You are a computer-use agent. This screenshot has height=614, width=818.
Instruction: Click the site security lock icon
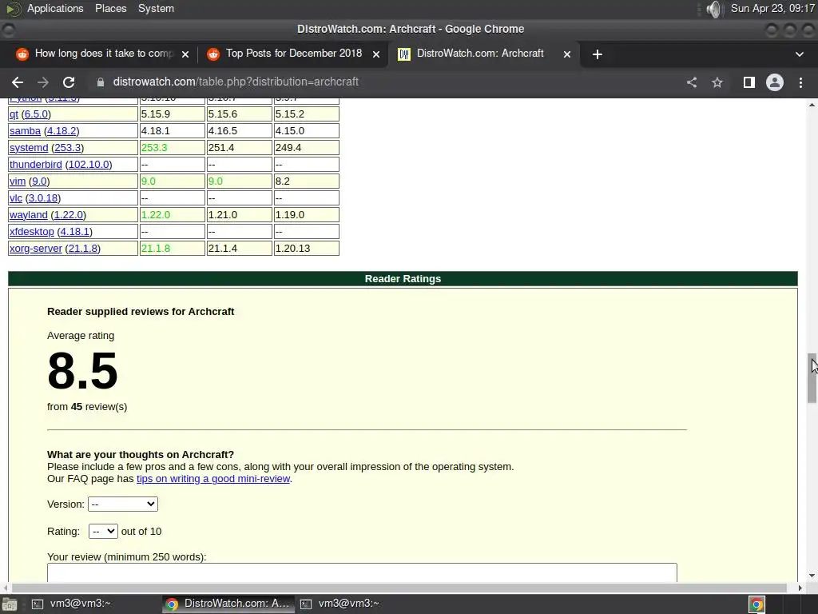(101, 82)
